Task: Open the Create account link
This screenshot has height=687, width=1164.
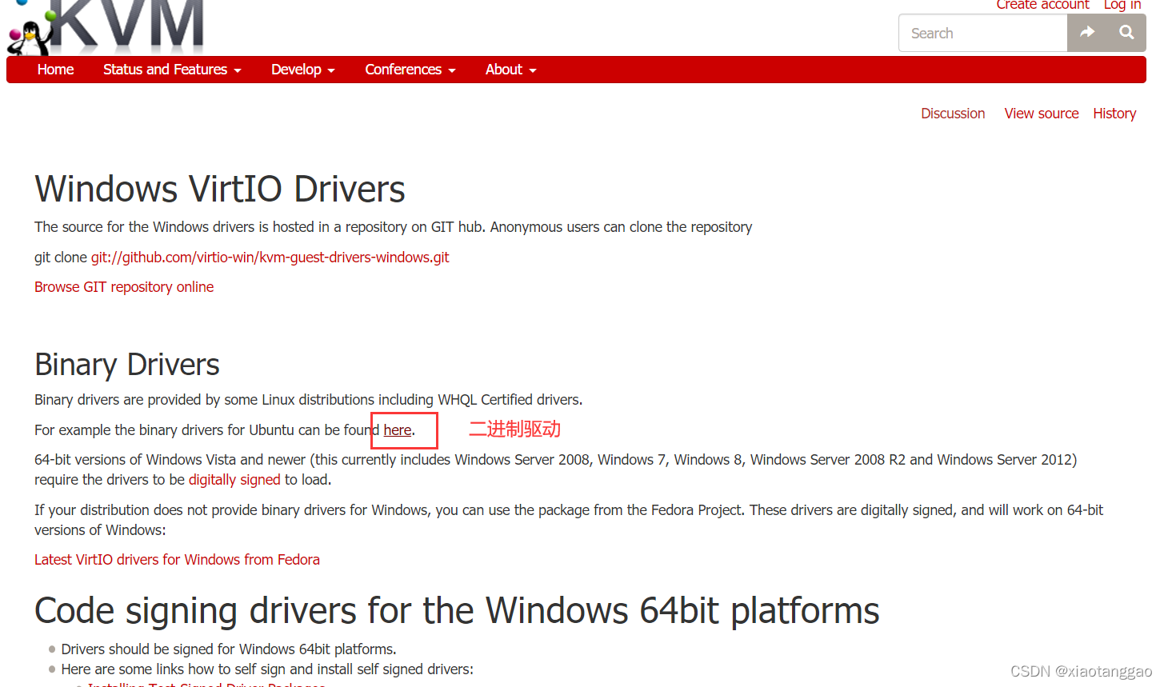Action: pyautogui.click(x=1042, y=5)
